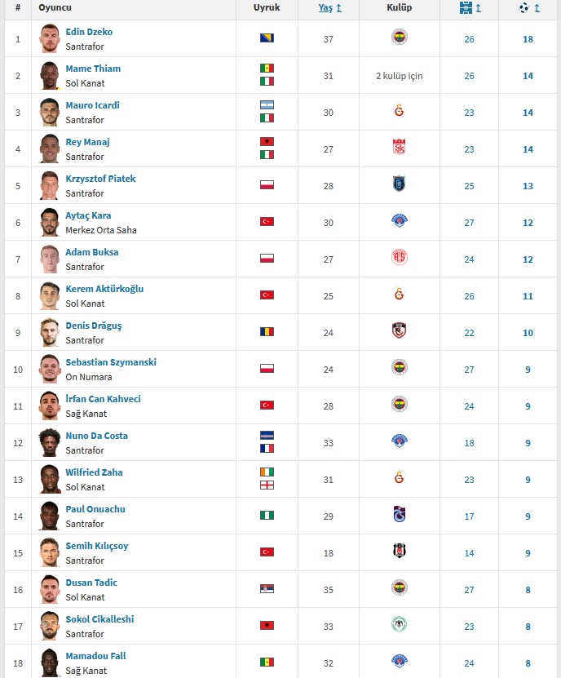Click Galatasaray logo in Mauro Icardi row
The image size is (561, 678).
coord(400,111)
